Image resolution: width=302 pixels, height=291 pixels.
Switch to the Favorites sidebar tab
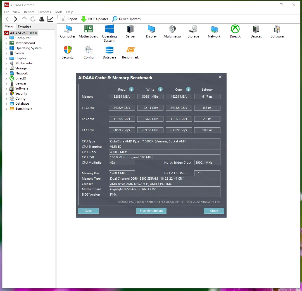25,27
